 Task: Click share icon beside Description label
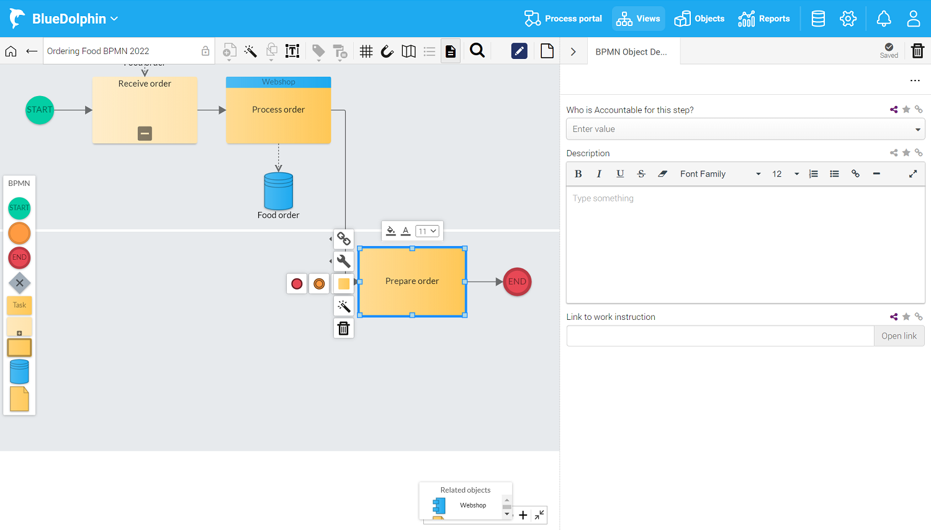(894, 152)
